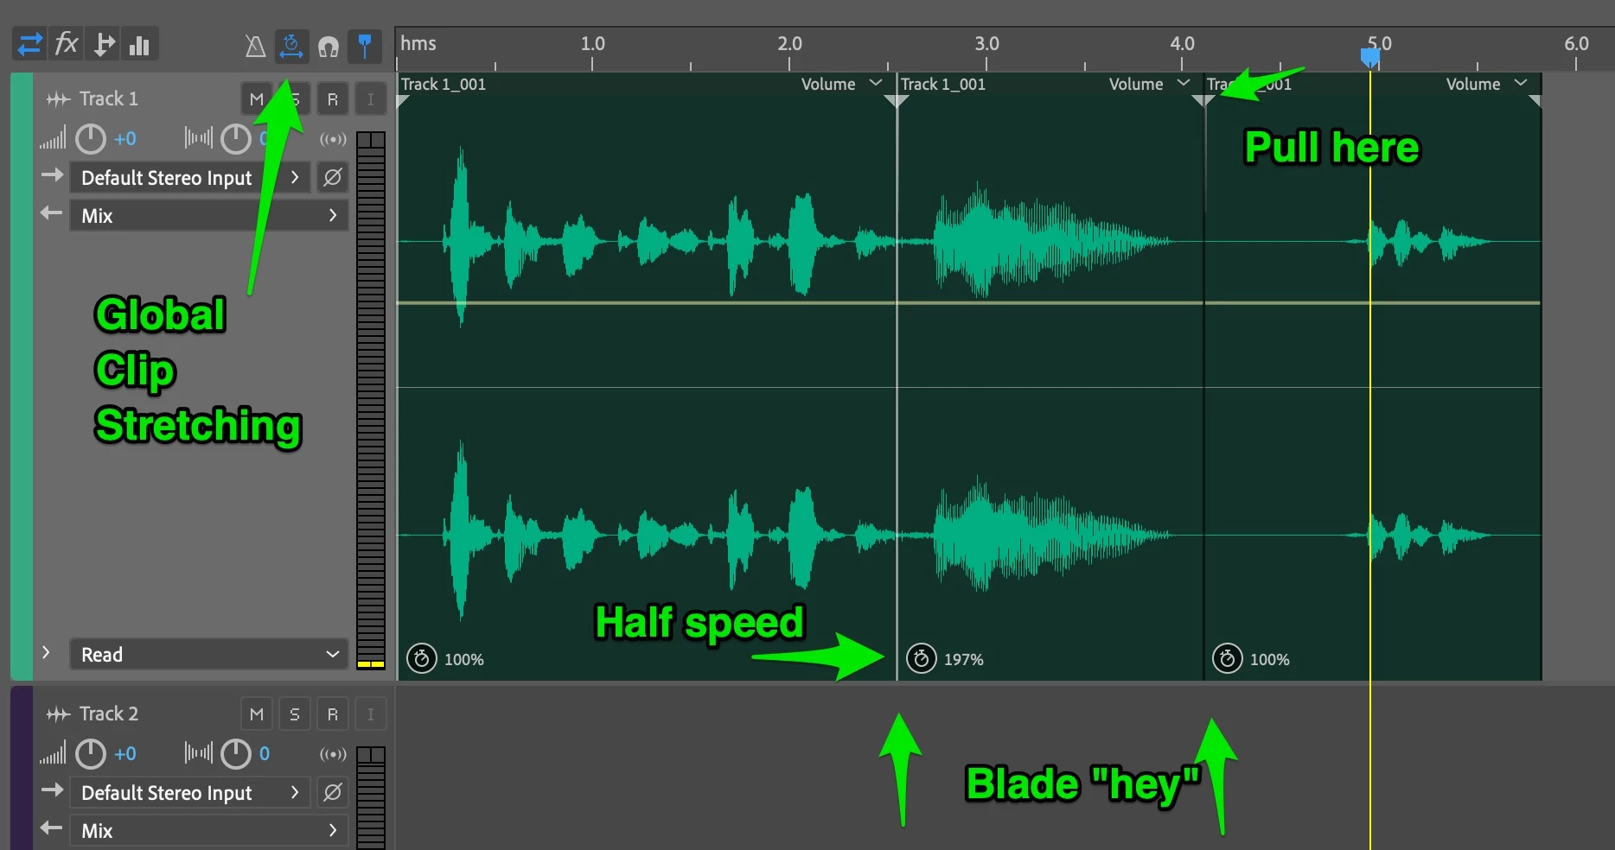Click the blue marker pin icon
Viewport: 1615px width, 850px height.
[365, 46]
